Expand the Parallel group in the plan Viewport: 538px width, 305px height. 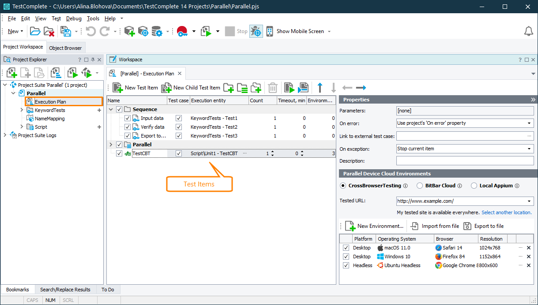click(111, 145)
